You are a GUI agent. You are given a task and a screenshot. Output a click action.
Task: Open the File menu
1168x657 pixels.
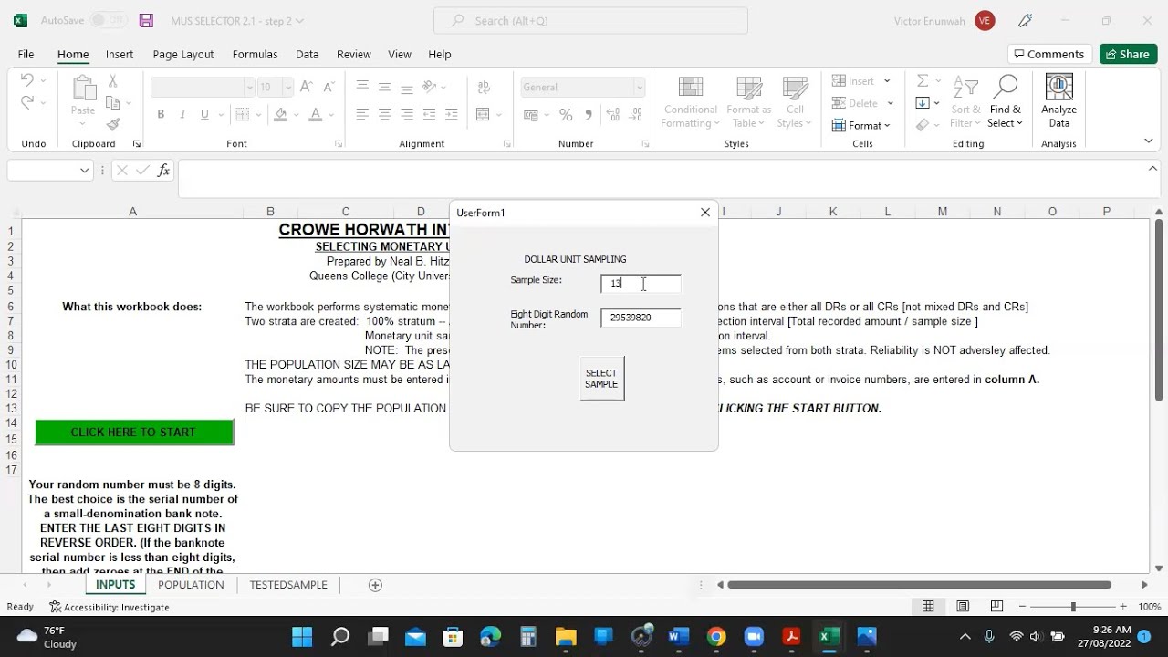pos(26,54)
